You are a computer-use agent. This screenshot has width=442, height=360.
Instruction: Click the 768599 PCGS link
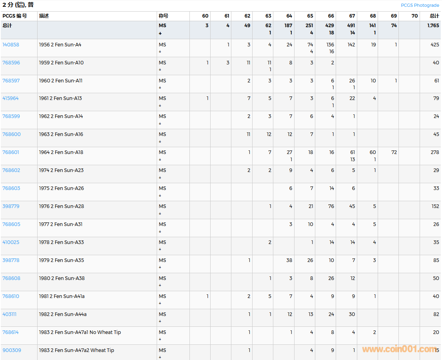pyautogui.click(x=11, y=116)
